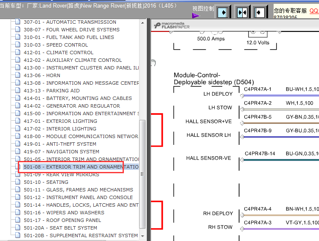Click document icon beside 501-20A Seat Belt System
319x241 pixels.
[18, 227]
